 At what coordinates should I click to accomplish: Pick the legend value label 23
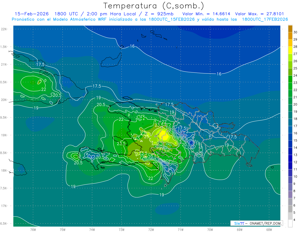pyautogui.click(x=295, y=83)
